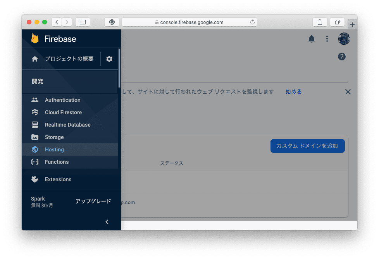
Task: Open プロジェクトの概要 project overview
Action: tap(69, 59)
